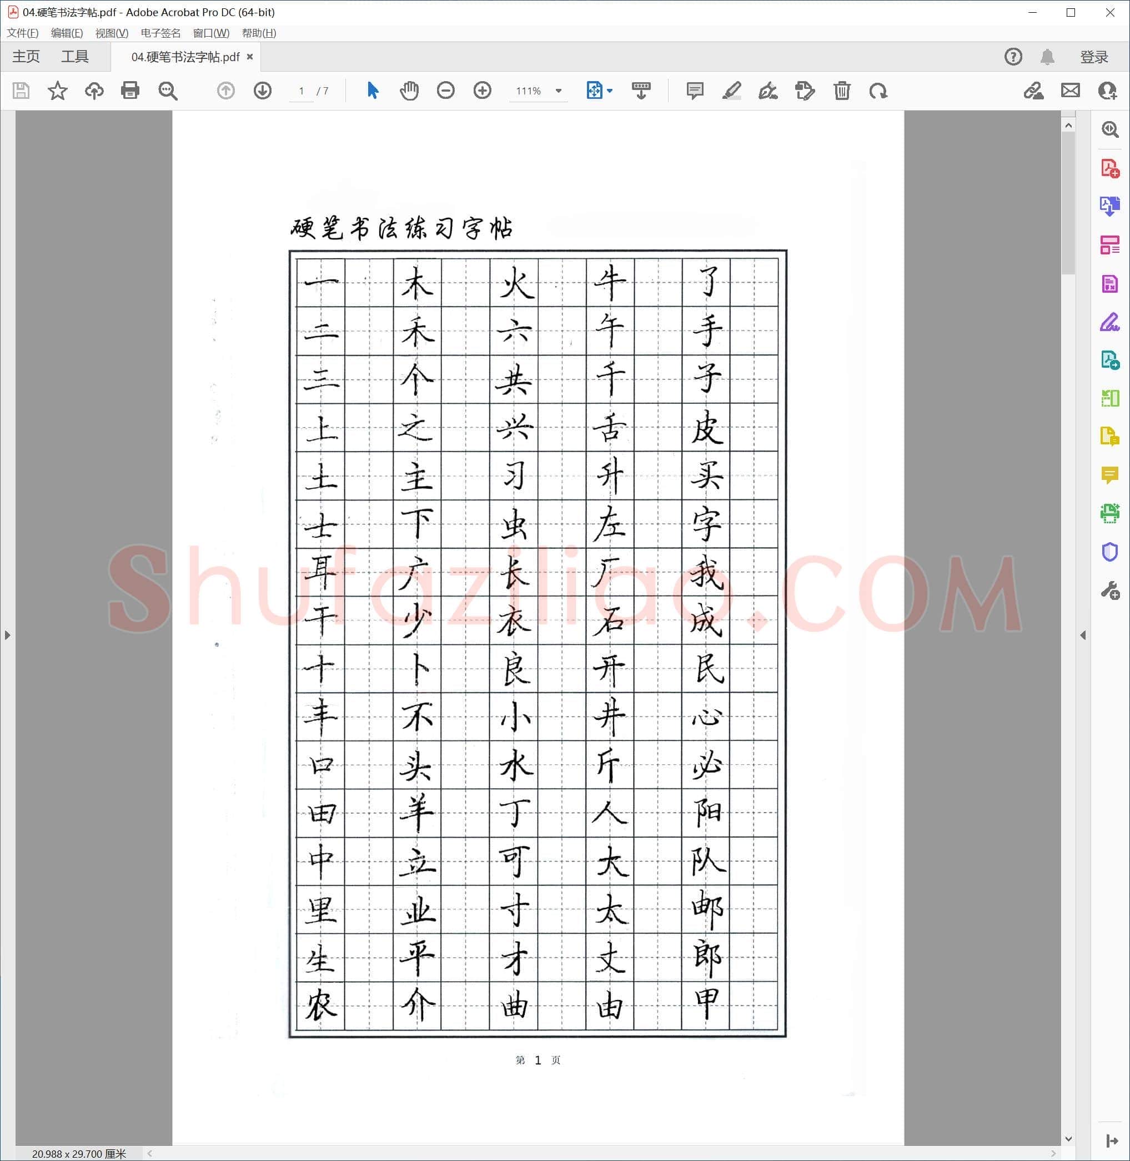The width and height of the screenshot is (1130, 1161).
Task: Click the vertical scrollbar thumb
Action: pos(1068,203)
